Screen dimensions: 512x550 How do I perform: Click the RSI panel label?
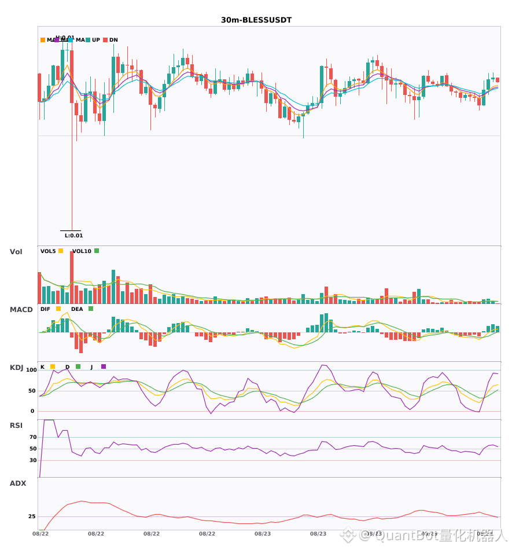click(16, 426)
